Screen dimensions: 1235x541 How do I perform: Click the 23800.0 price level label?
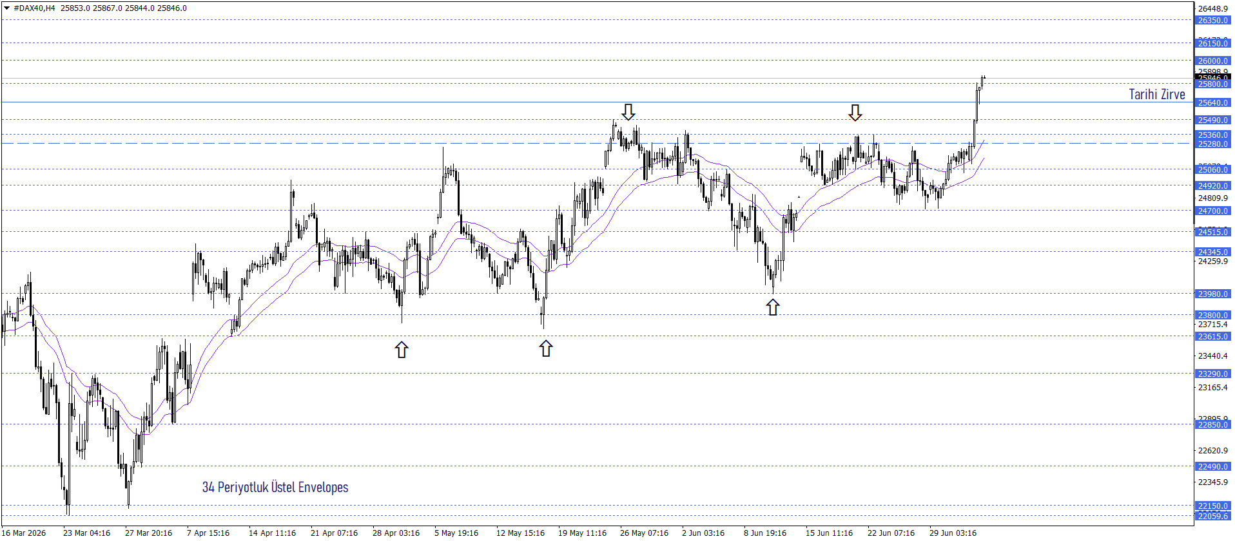click(1213, 316)
